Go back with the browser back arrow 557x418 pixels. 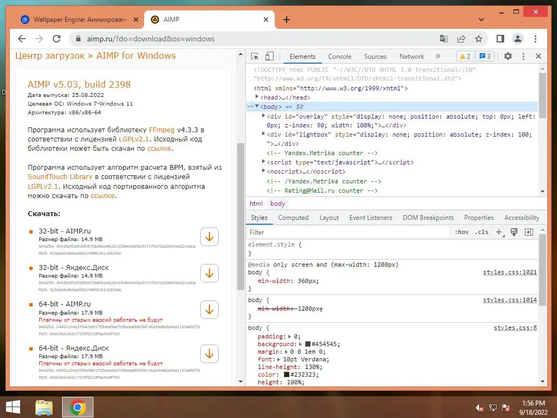point(22,39)
